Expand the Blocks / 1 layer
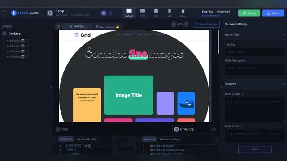This screenshot has height=161, width=287. [x=8, y=51]
